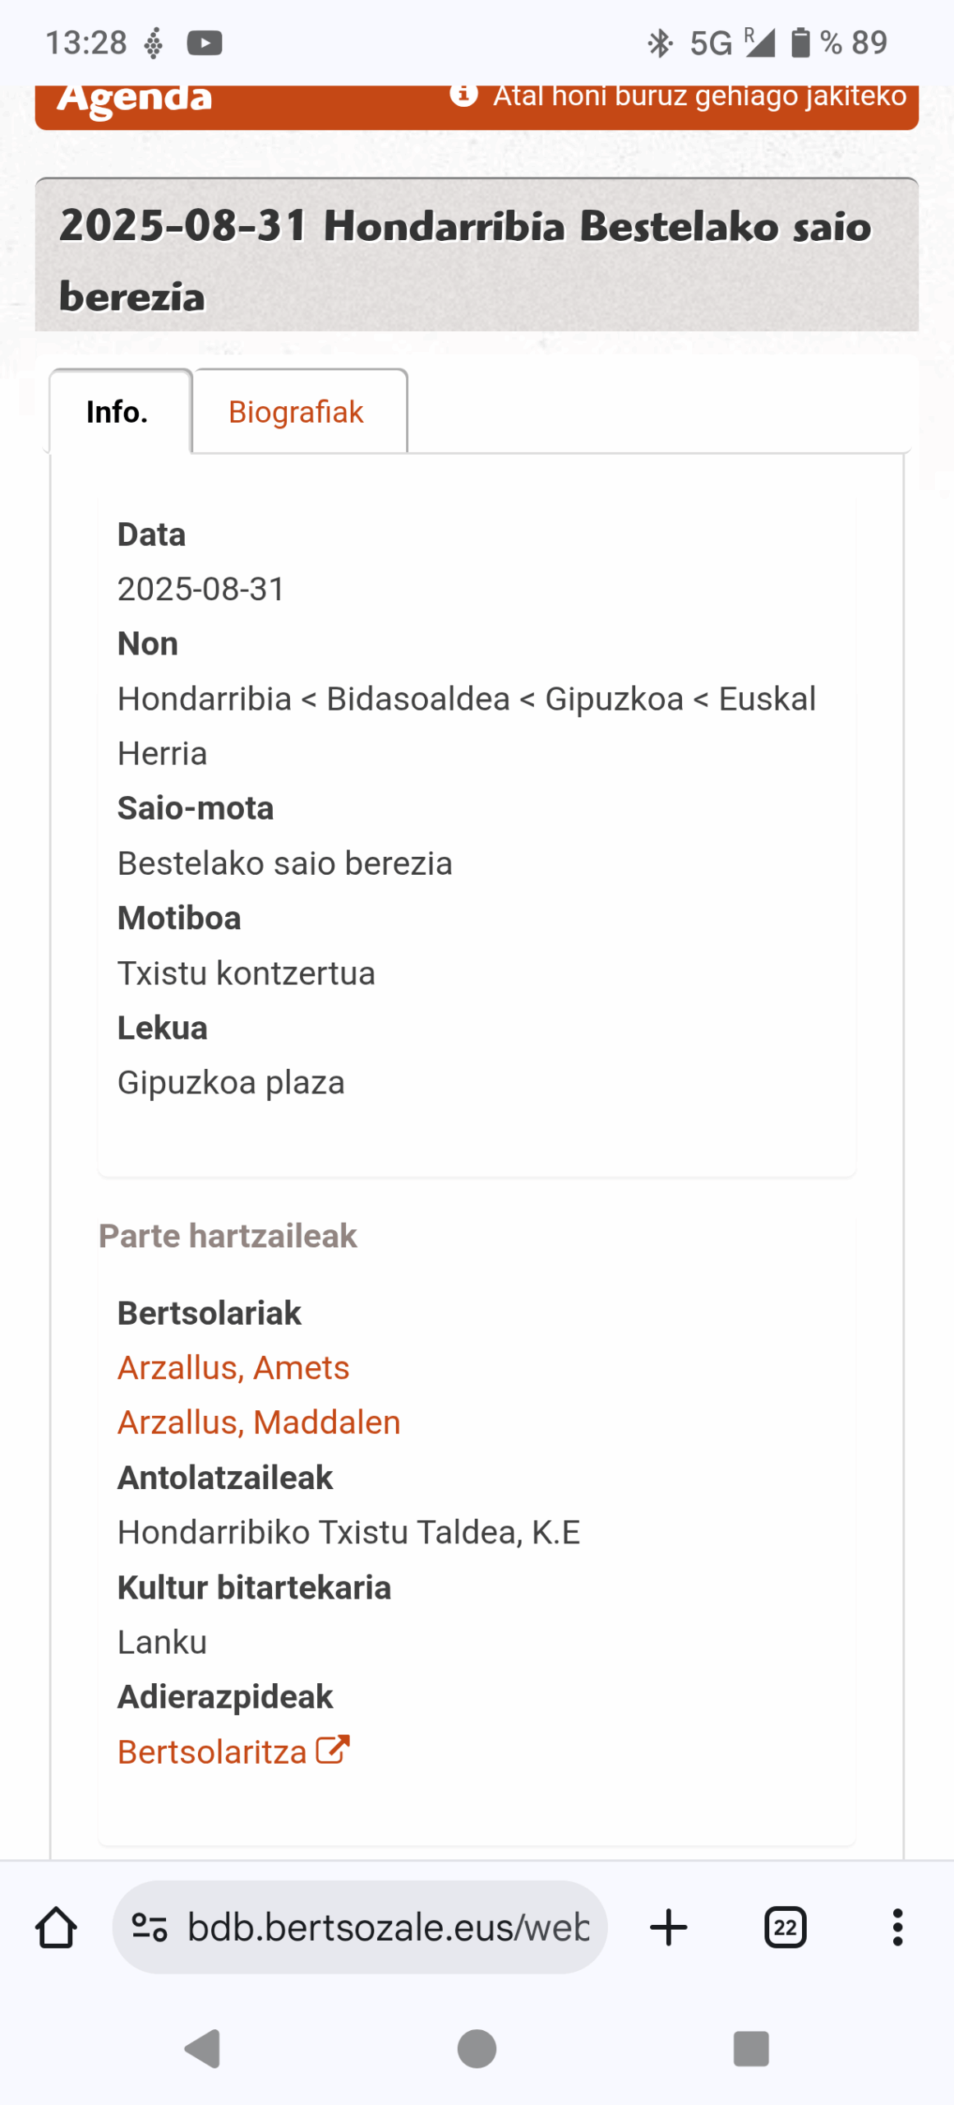Image resolution: width=954 pixels, height=2105 pixels.
Task: Tap the external link icon beside Bertsolaritza
Action: [333, 1750]
